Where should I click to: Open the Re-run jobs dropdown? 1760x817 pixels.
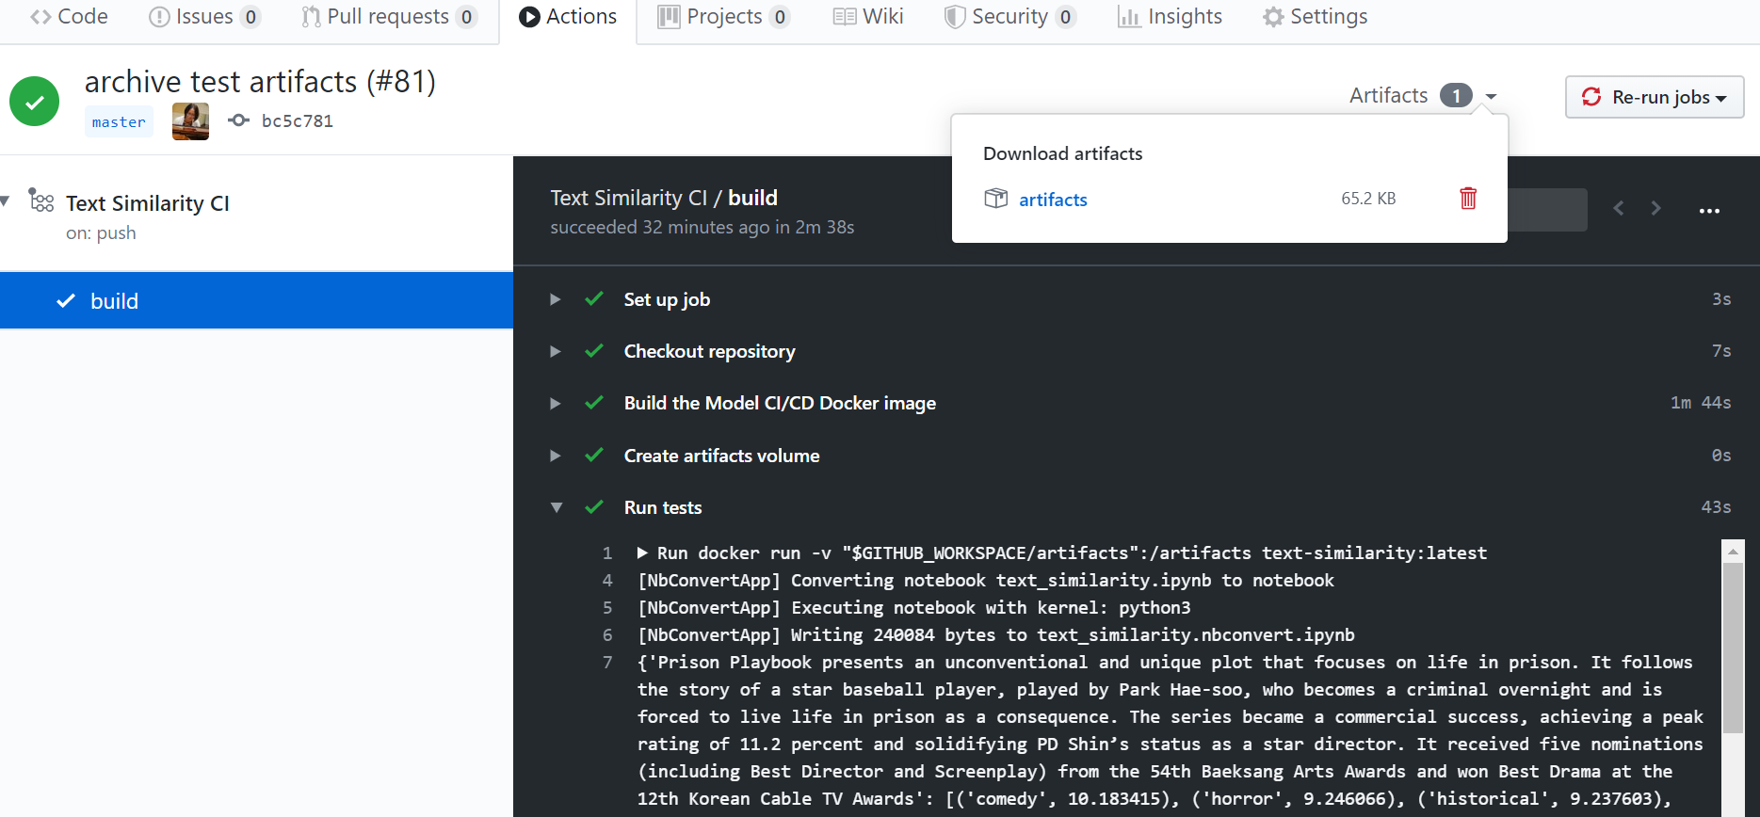(1654, 97)
